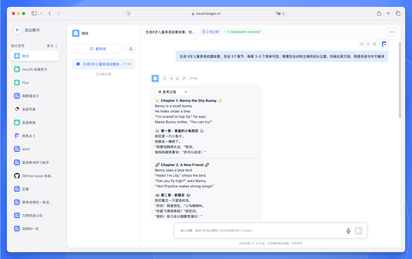Open the 动物的一生 app
This screenshot has height=259, width=412.
coord(34,229)
